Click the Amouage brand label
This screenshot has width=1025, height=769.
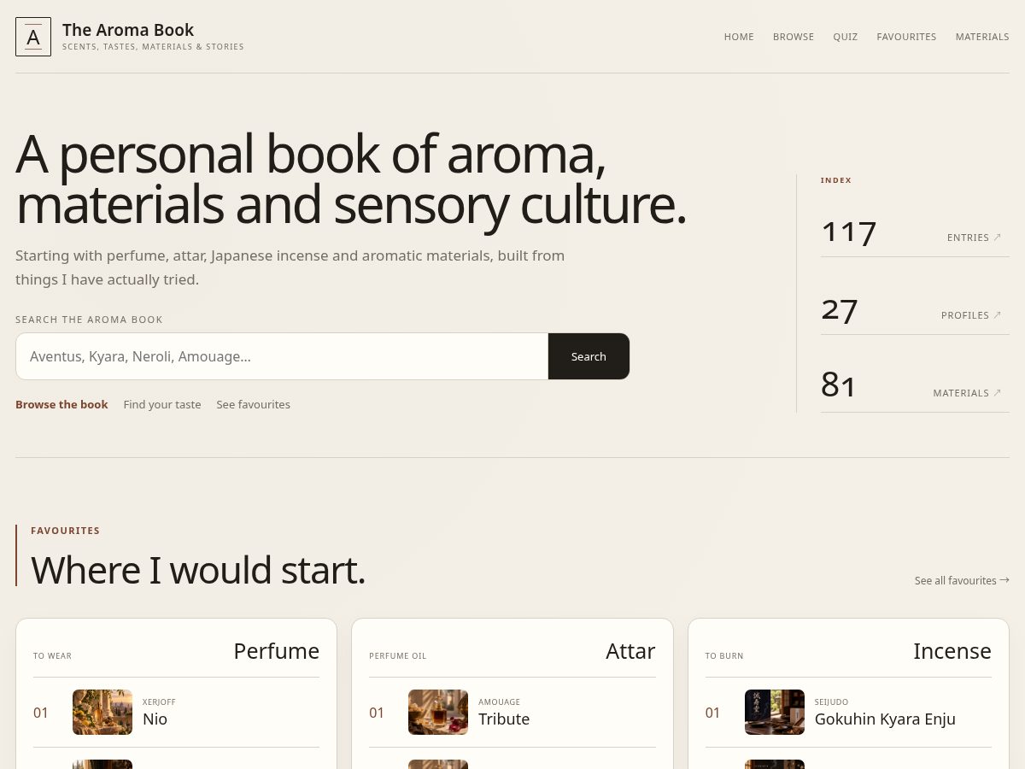[x=499, y=702]
